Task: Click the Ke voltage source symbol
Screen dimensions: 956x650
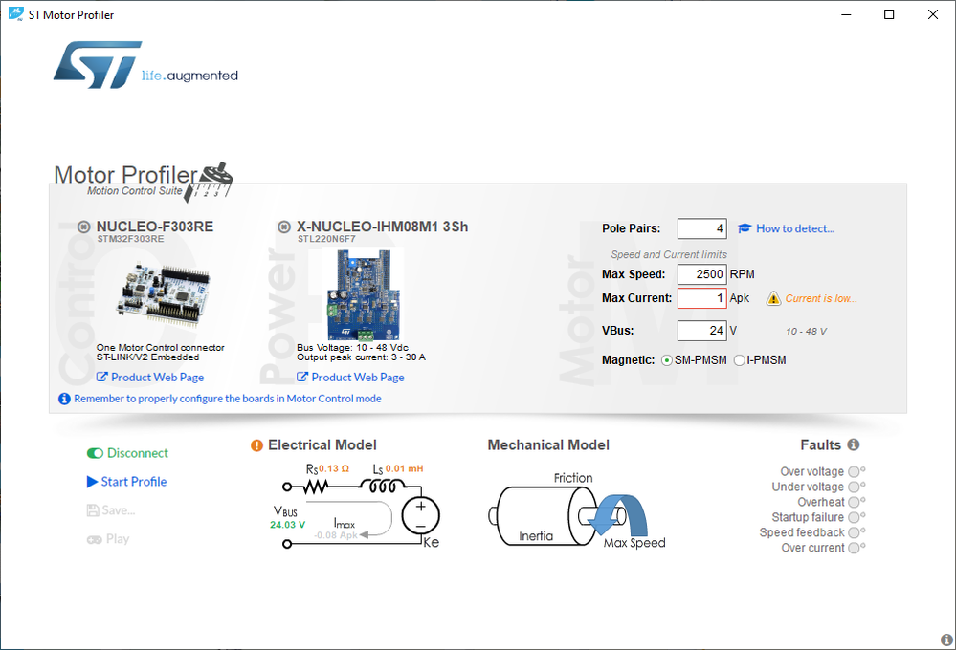Action: (x=421, y=515)
